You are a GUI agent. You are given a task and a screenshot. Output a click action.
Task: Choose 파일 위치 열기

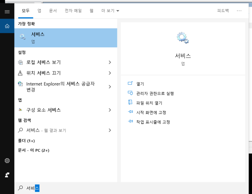149,103
